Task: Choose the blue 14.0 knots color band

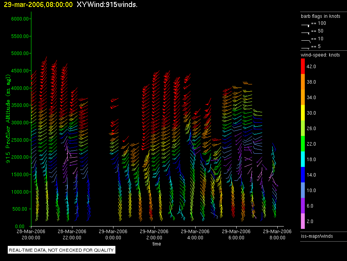Action: click(303, 175)
